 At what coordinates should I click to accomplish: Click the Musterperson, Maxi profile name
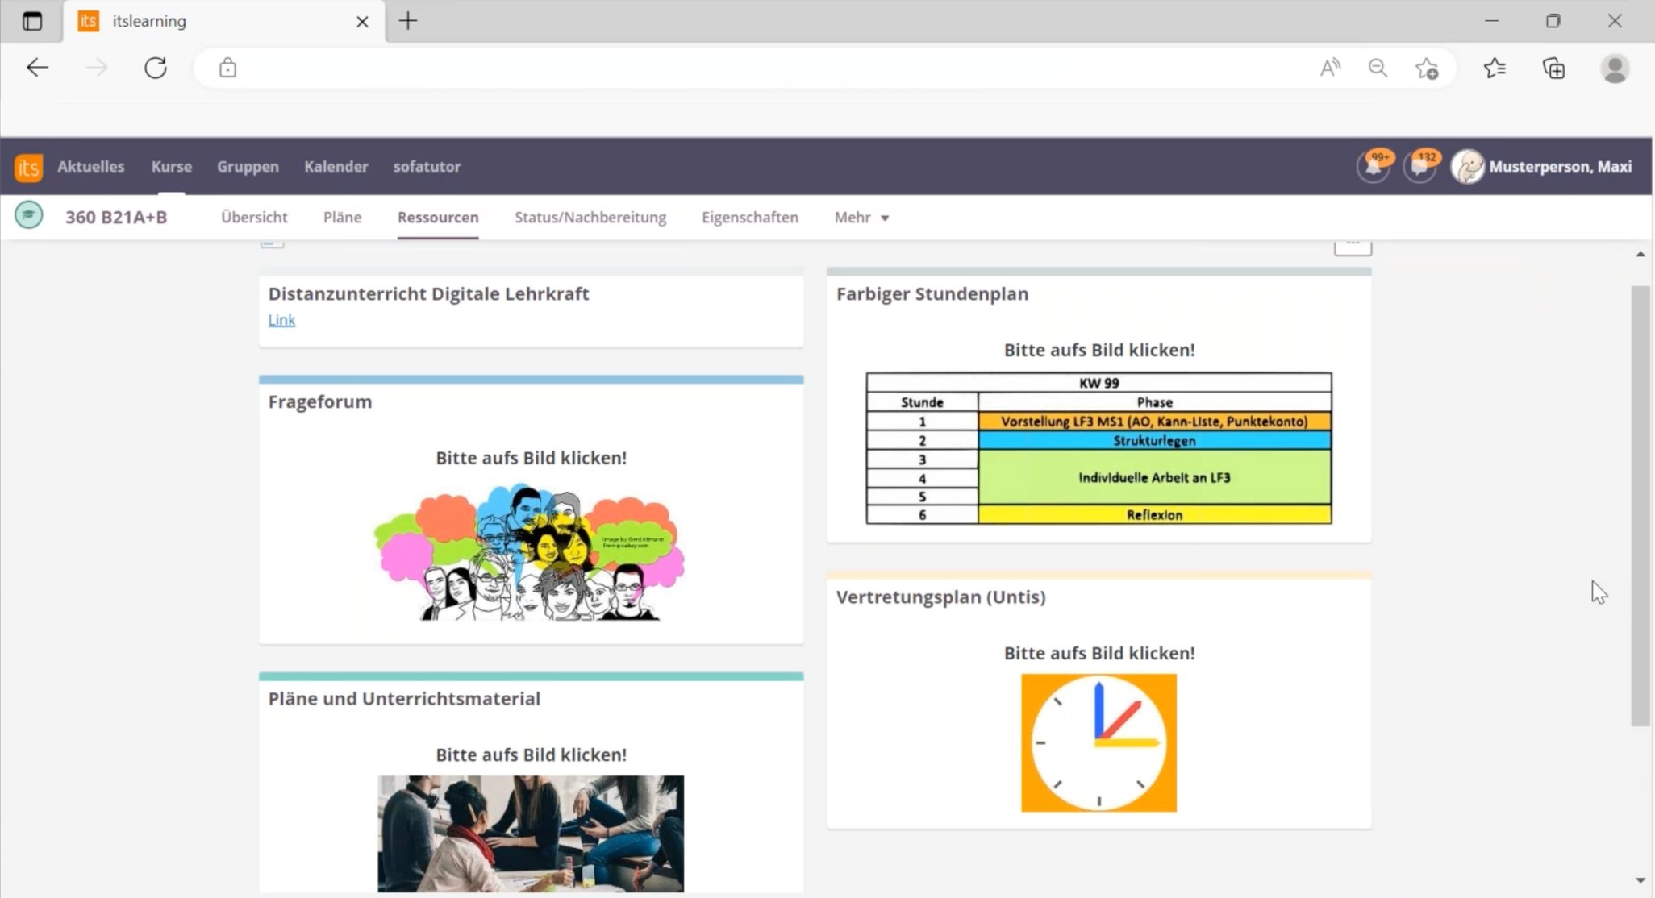(x=1562, y=166)
